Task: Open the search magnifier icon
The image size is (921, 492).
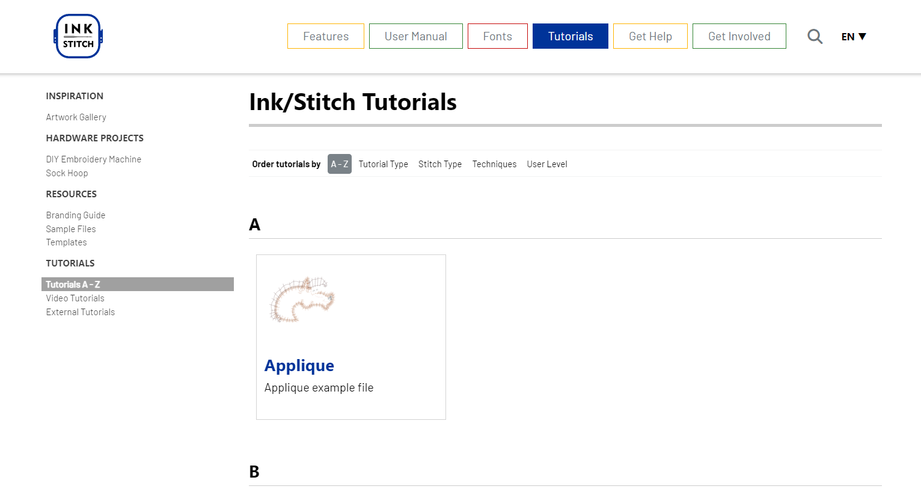Action: (815, 37)
